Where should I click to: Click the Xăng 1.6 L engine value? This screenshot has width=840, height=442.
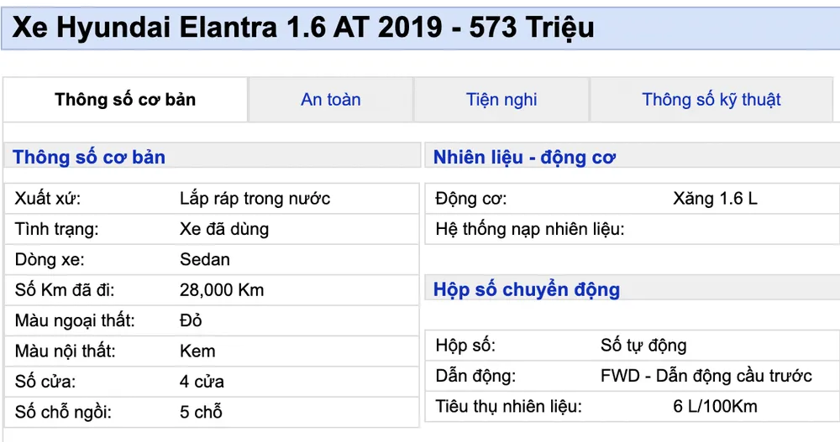pyautogui.click(x=714, y=199)
